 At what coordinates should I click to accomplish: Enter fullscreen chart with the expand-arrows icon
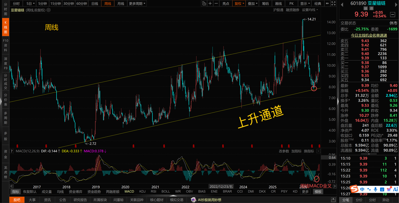pyautogui.click(x=333, y=3)
